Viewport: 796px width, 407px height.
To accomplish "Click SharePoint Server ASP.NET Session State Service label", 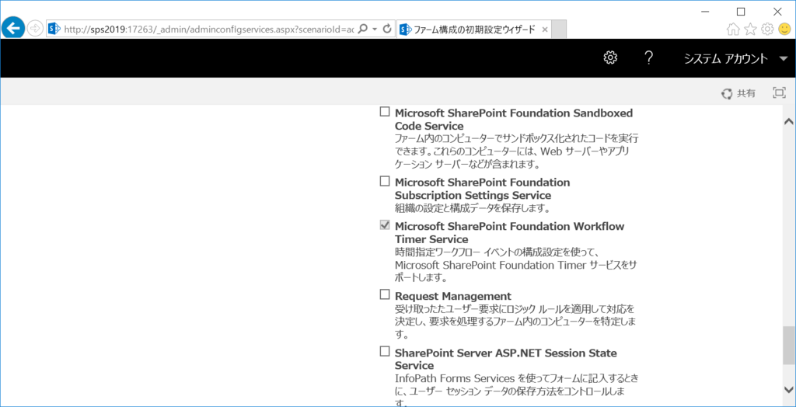I will tap(505, 359).
